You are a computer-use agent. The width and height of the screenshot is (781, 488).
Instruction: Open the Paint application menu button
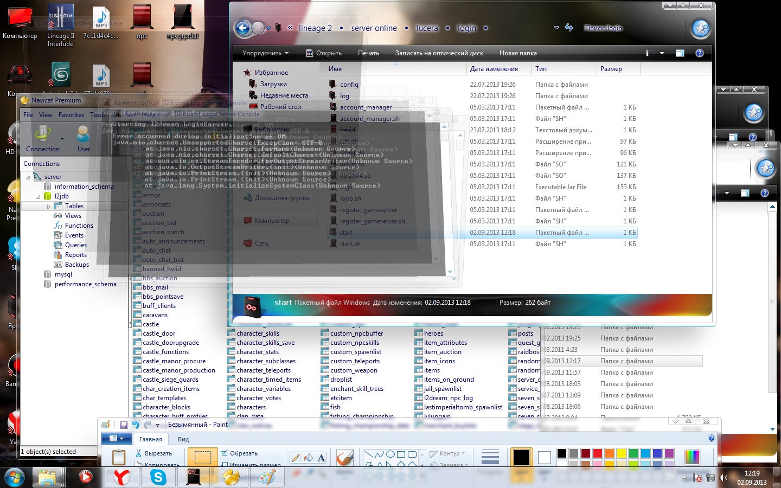[x=117, y=439]
